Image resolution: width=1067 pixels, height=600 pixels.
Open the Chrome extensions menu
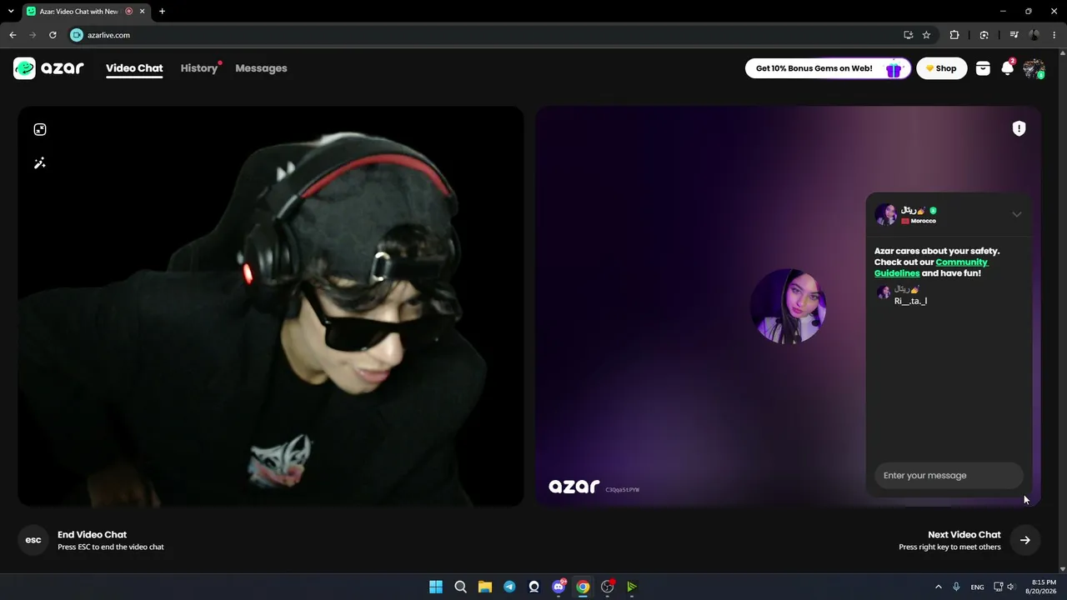pos(954,35)
